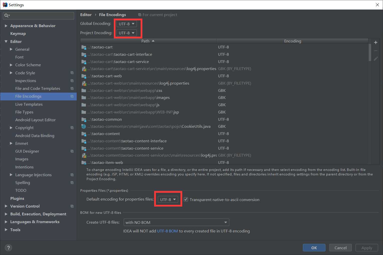Viewport: 383px width, 255px height.
Task: Open the Project Encoding dropdown
Action: 127,33
